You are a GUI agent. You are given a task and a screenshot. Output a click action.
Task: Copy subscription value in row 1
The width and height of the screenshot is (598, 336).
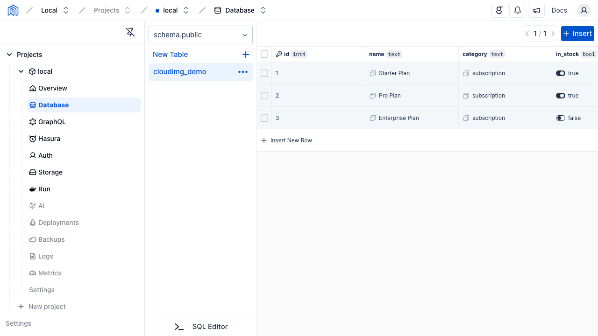coord(466,73)
